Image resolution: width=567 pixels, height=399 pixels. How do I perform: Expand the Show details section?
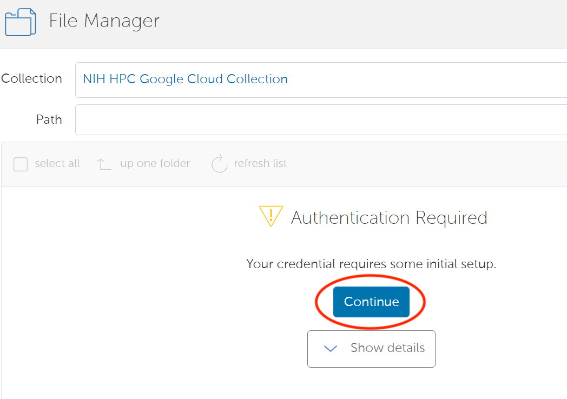[x=371, y=348]
